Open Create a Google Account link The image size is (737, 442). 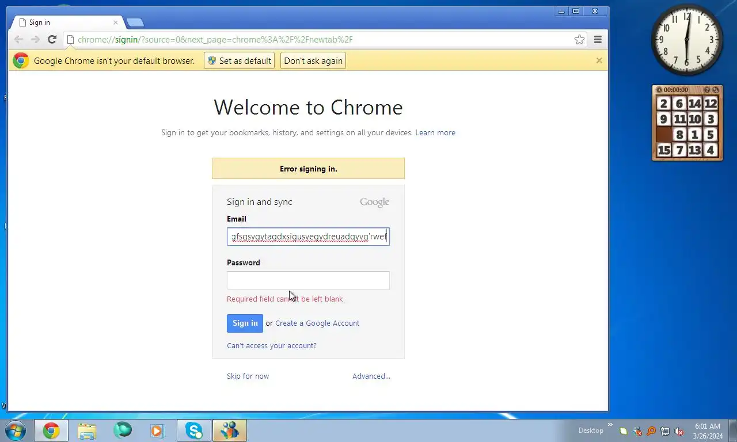[317, 323]
